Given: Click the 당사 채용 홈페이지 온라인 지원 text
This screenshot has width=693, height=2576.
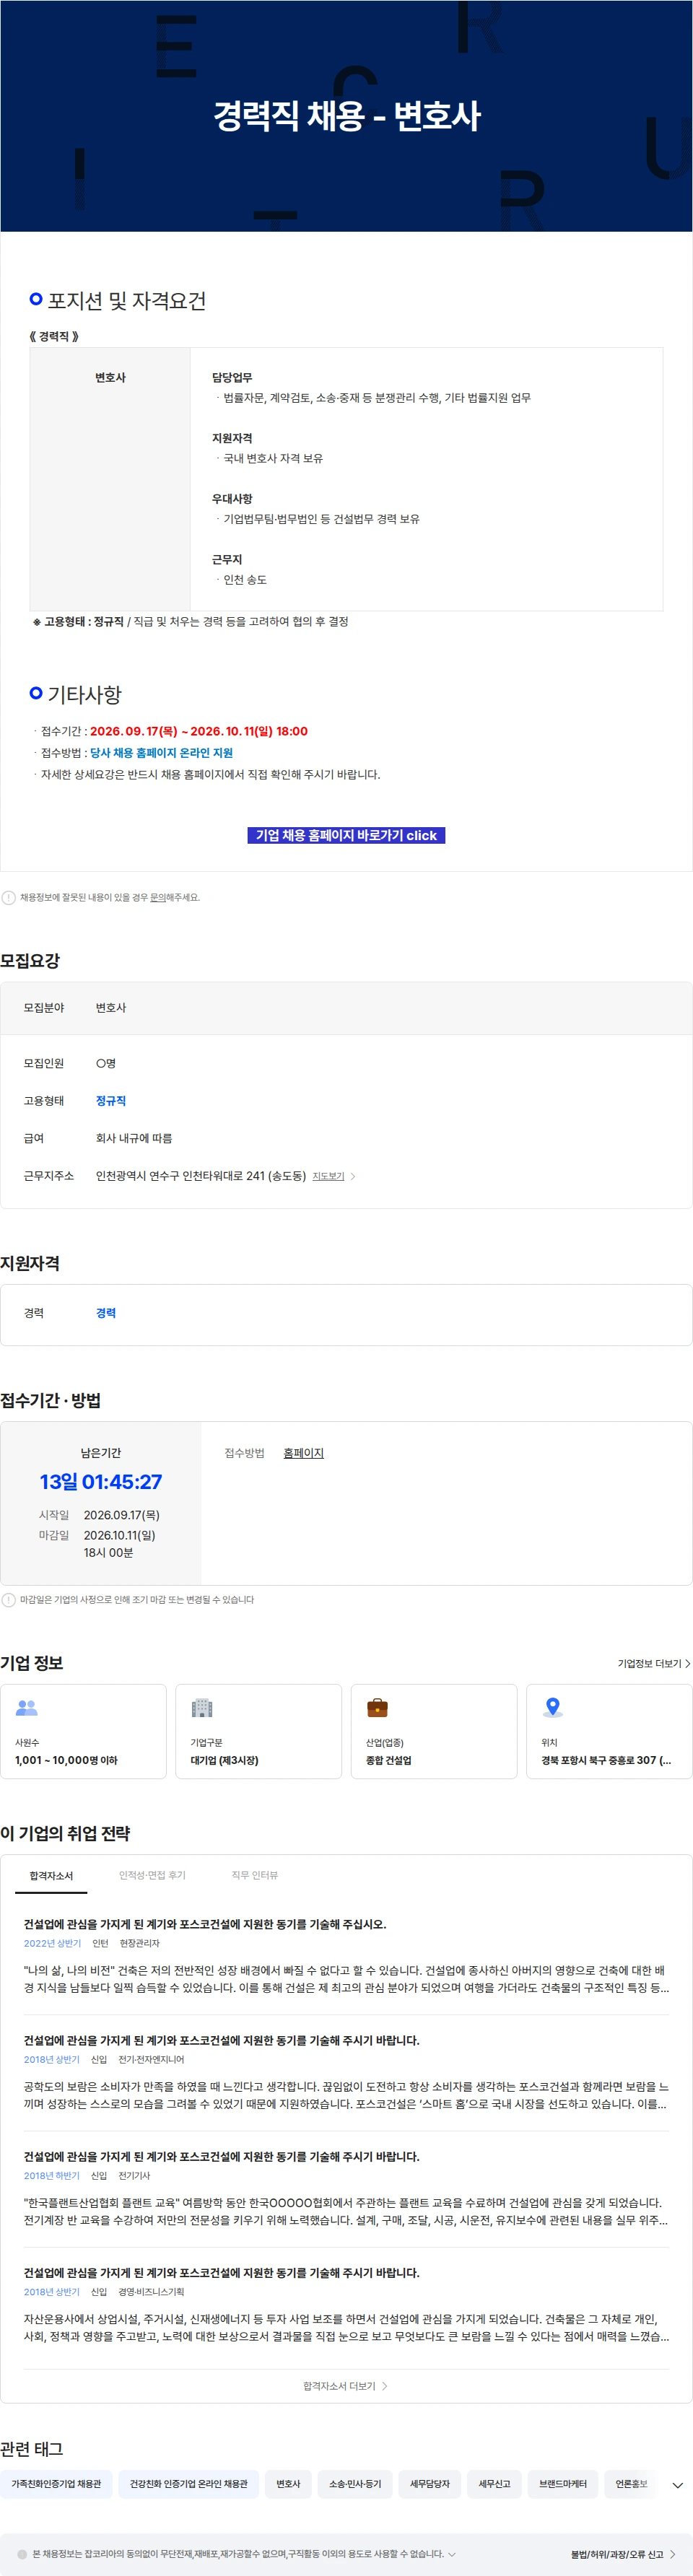Looking at the screenshot, I should (161, 753).
